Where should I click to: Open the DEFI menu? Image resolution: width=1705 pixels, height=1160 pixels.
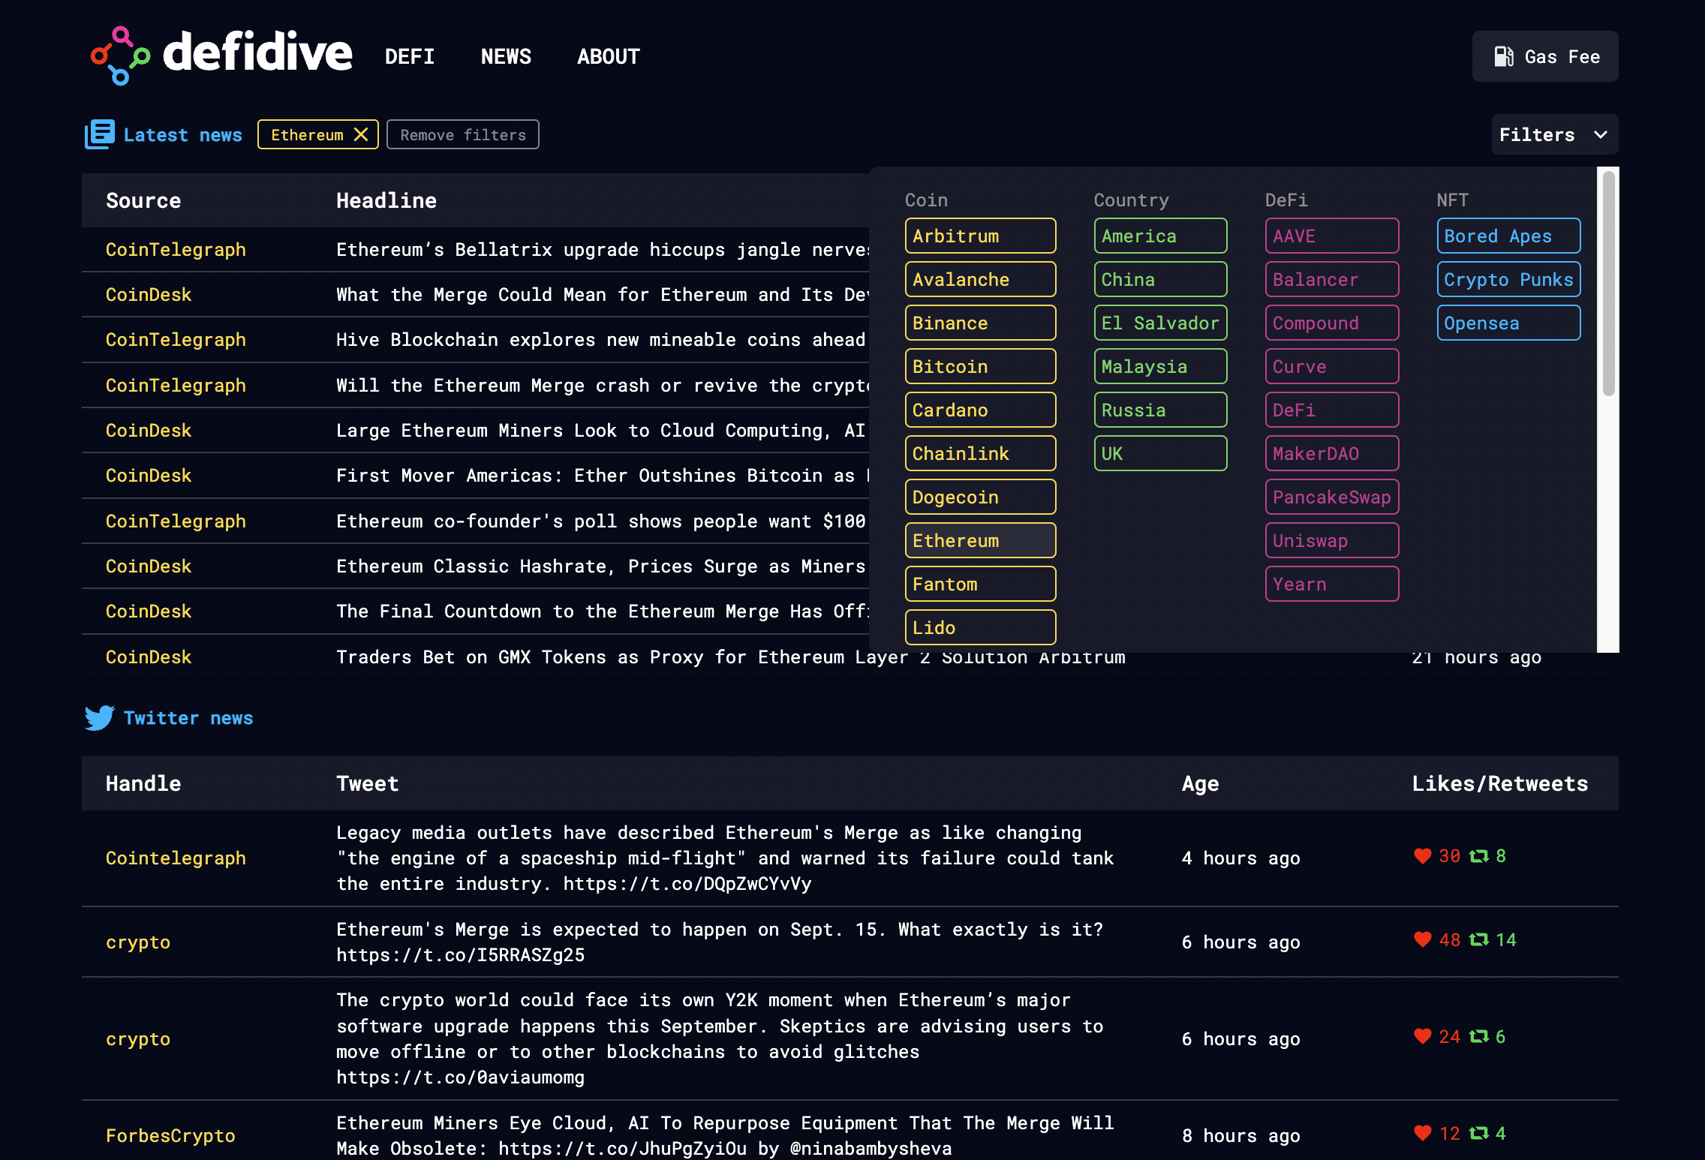(x=410, y=56)
